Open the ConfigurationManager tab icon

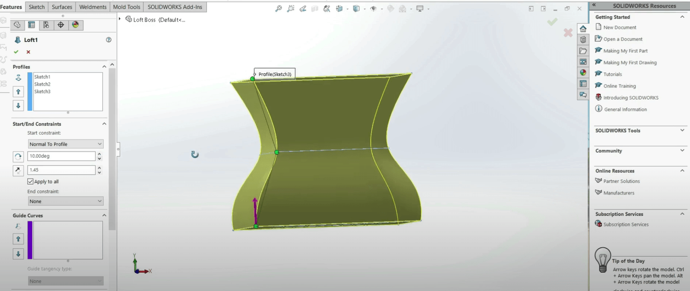[46, 25]
